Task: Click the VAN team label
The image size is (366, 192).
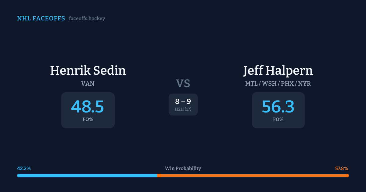Action: 88,84
